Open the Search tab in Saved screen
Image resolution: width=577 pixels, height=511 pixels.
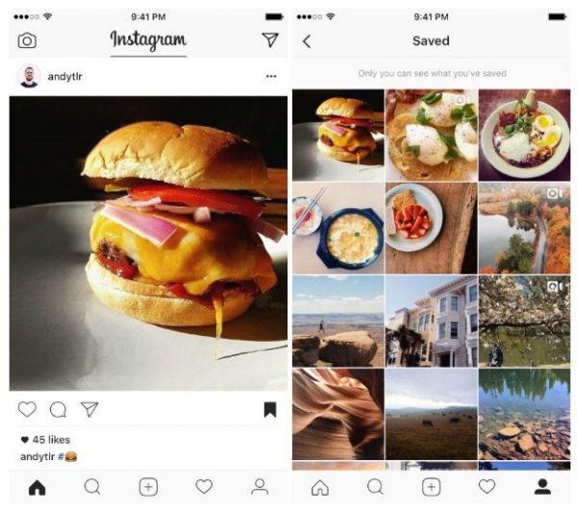pyautogui.click(x=375, y=487)
